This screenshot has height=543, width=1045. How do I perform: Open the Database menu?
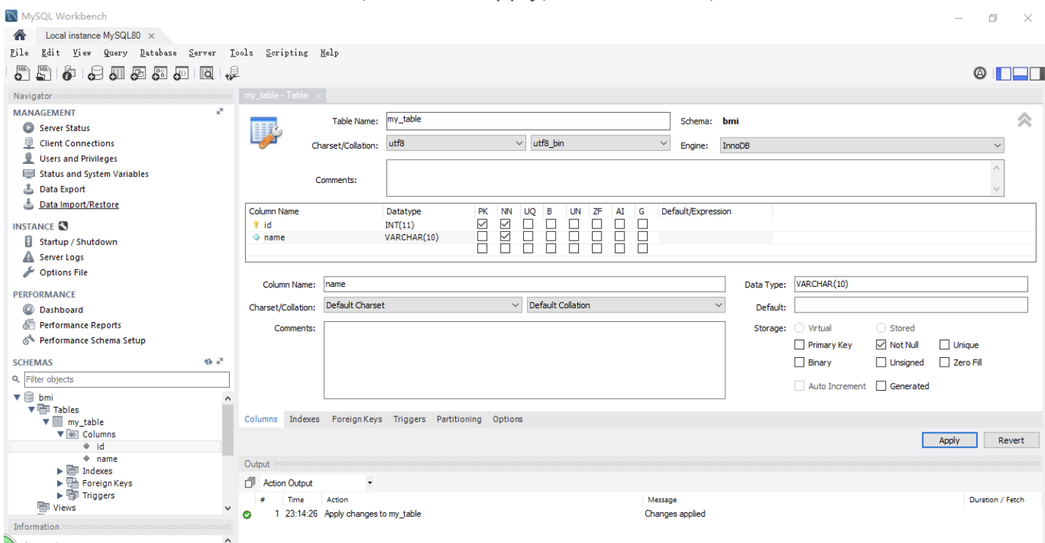[158, 53]
